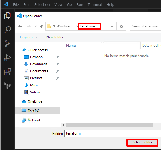Expand the address bar path dropdown
Viewport: 161px width, 150px height.
tap(112, 27)
